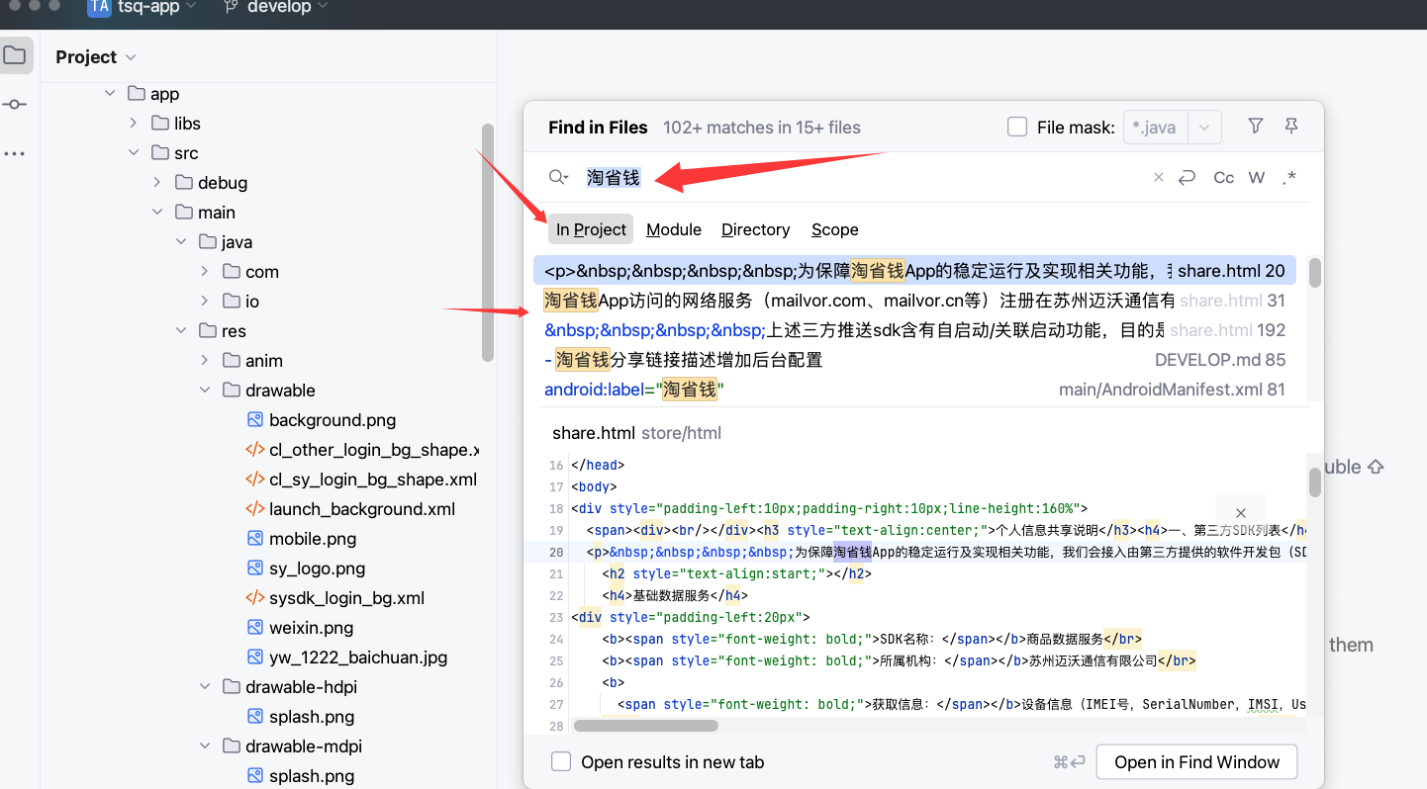
Task: Enable the File mask checkbox
Action: [1016, 128]
